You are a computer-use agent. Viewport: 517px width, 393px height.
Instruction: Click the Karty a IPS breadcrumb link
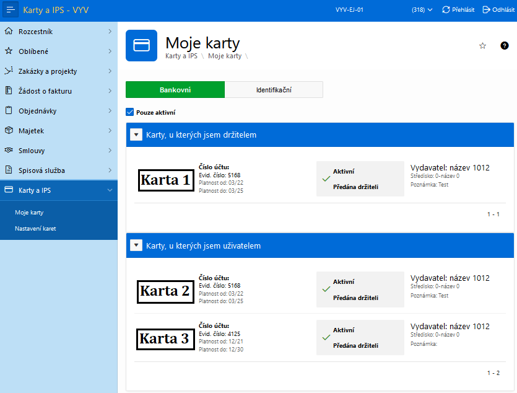181,56
